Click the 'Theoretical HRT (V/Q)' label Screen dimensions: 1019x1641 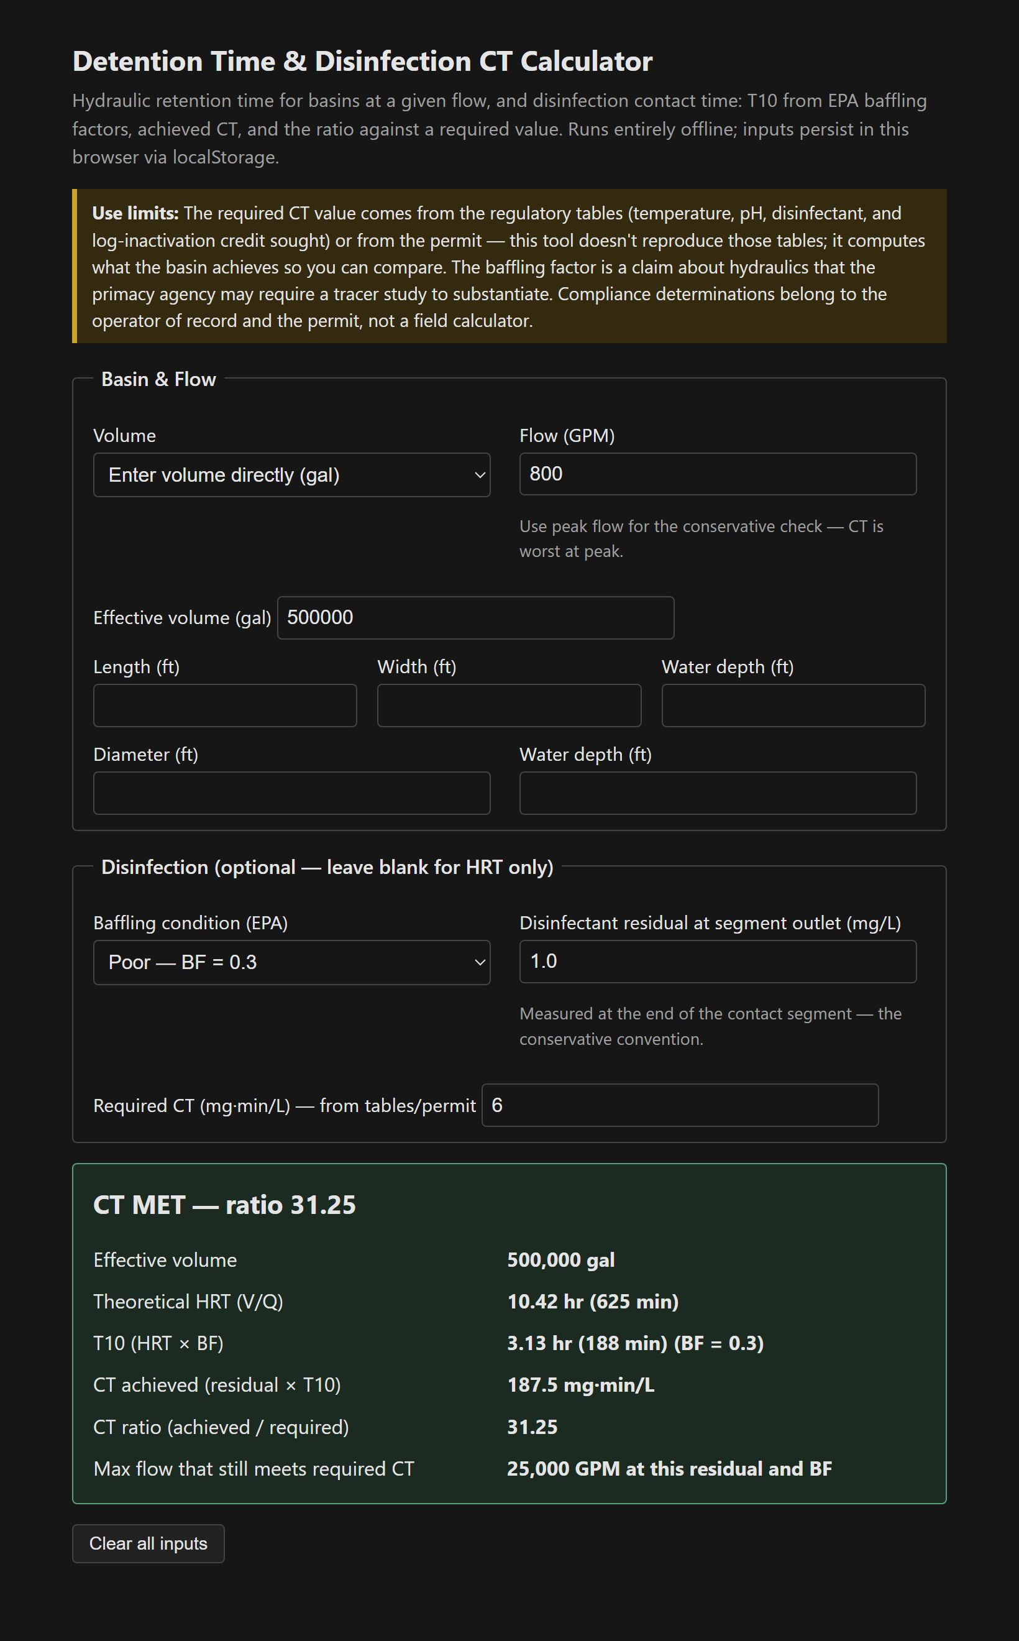click(188, 1302)
